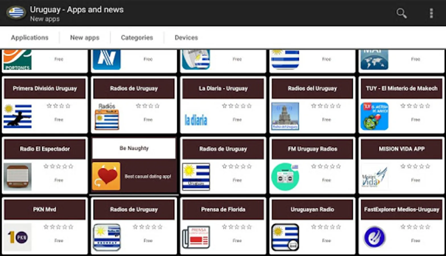Open MISION VIDA APP logo icon
The width and height of the screenshot is (446, 256).
point(374,177)
